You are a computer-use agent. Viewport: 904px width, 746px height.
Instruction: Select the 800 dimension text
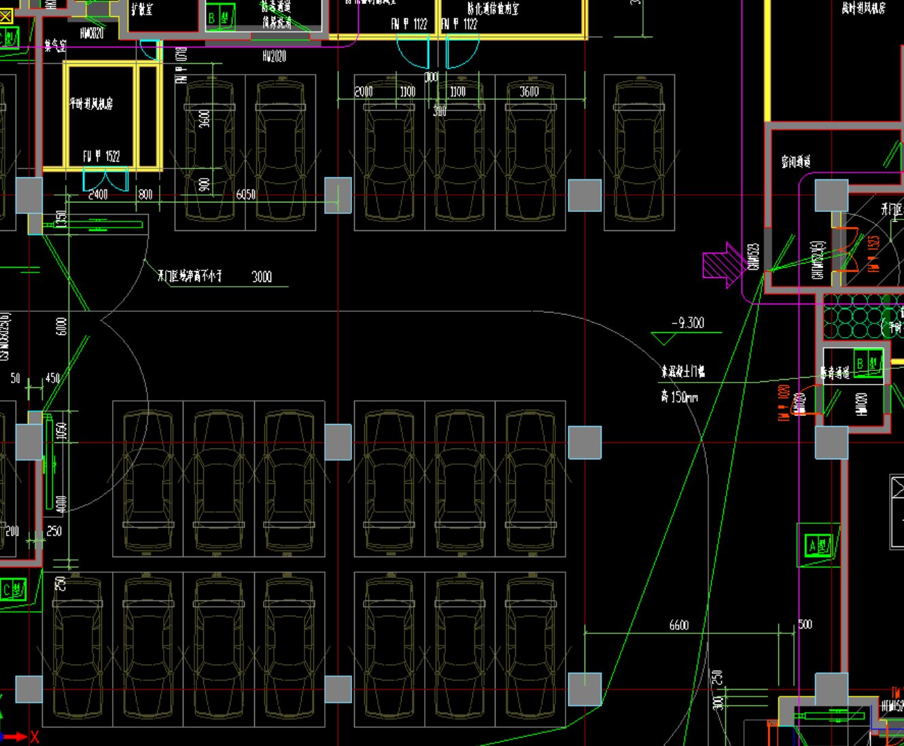(x=145, y=195)
